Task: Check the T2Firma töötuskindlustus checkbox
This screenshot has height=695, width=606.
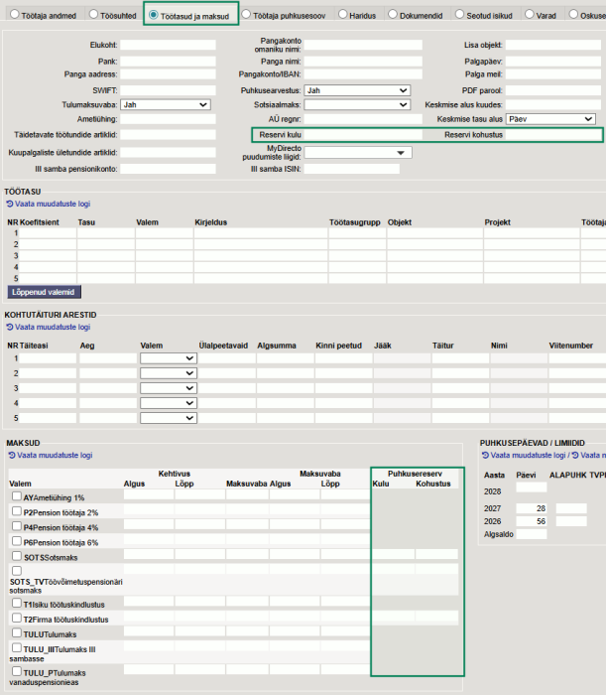Action: (17, 618)
